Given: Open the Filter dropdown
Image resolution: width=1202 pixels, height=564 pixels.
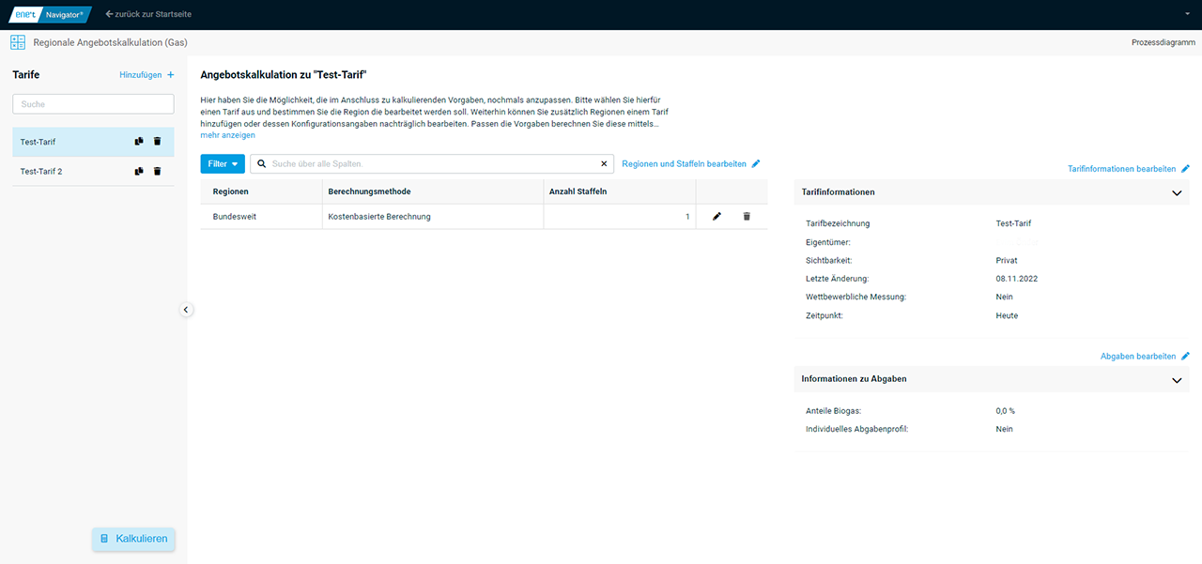Looking at the screenshot, I should click(x=223, y=164).
